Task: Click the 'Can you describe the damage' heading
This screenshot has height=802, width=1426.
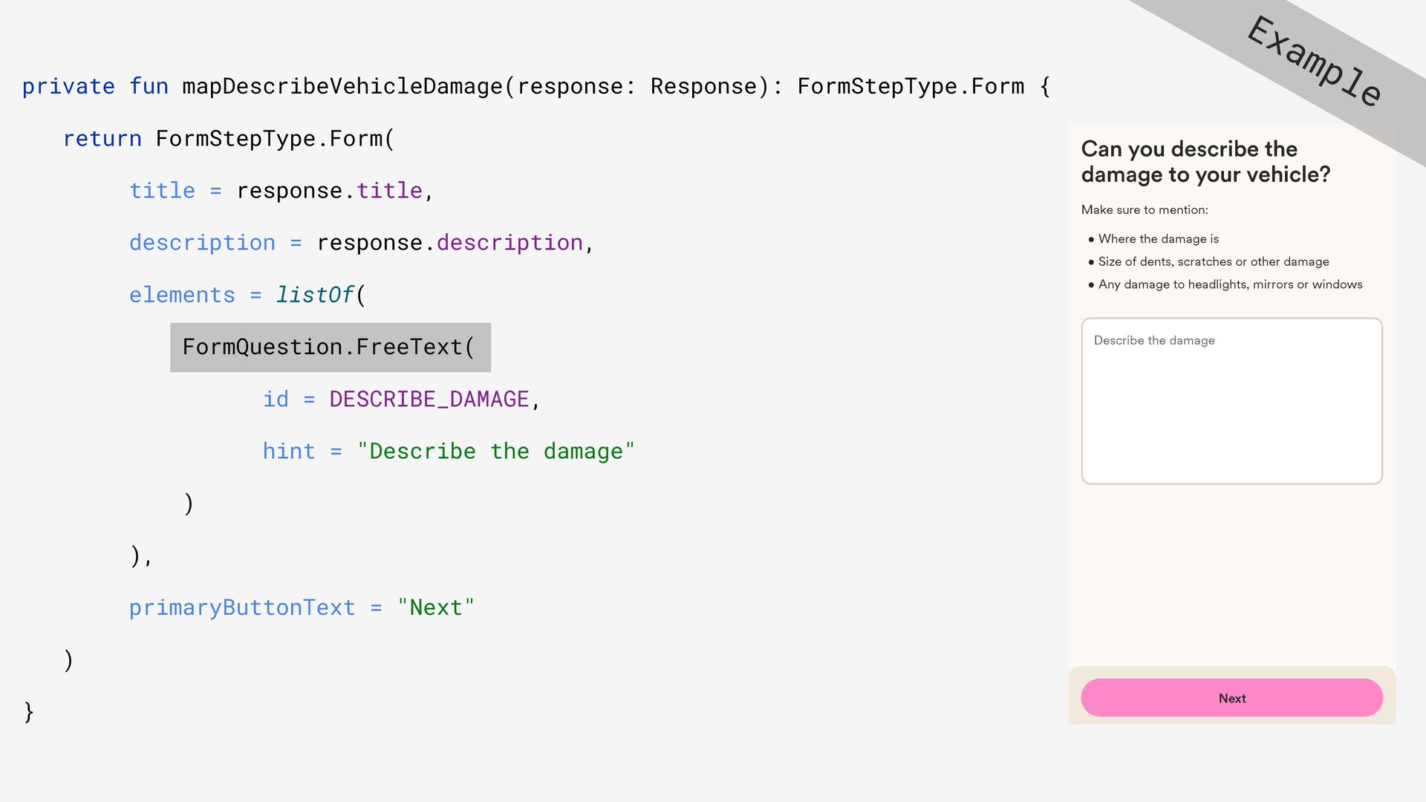Action: click(1205, 161)
